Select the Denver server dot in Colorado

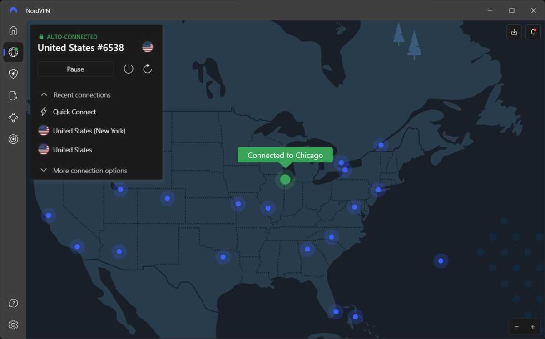click(x=167, y=198)
